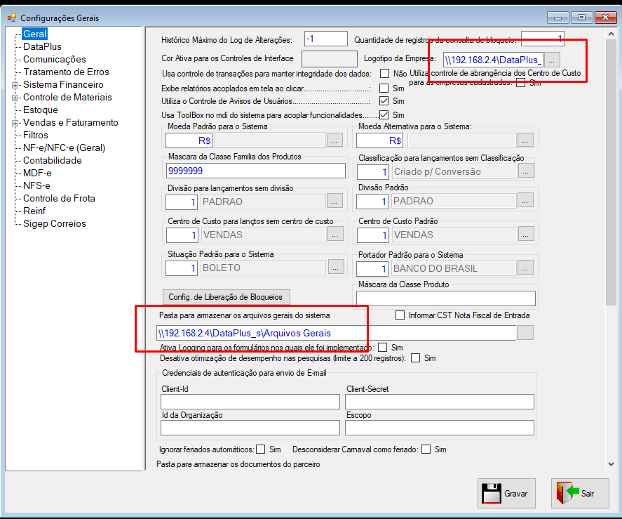Viewport: 622px width, 519px height.
Task: Open the lookup button next to Centro de Custo Padrão VENDAS
Action: (x=526, y=235)
